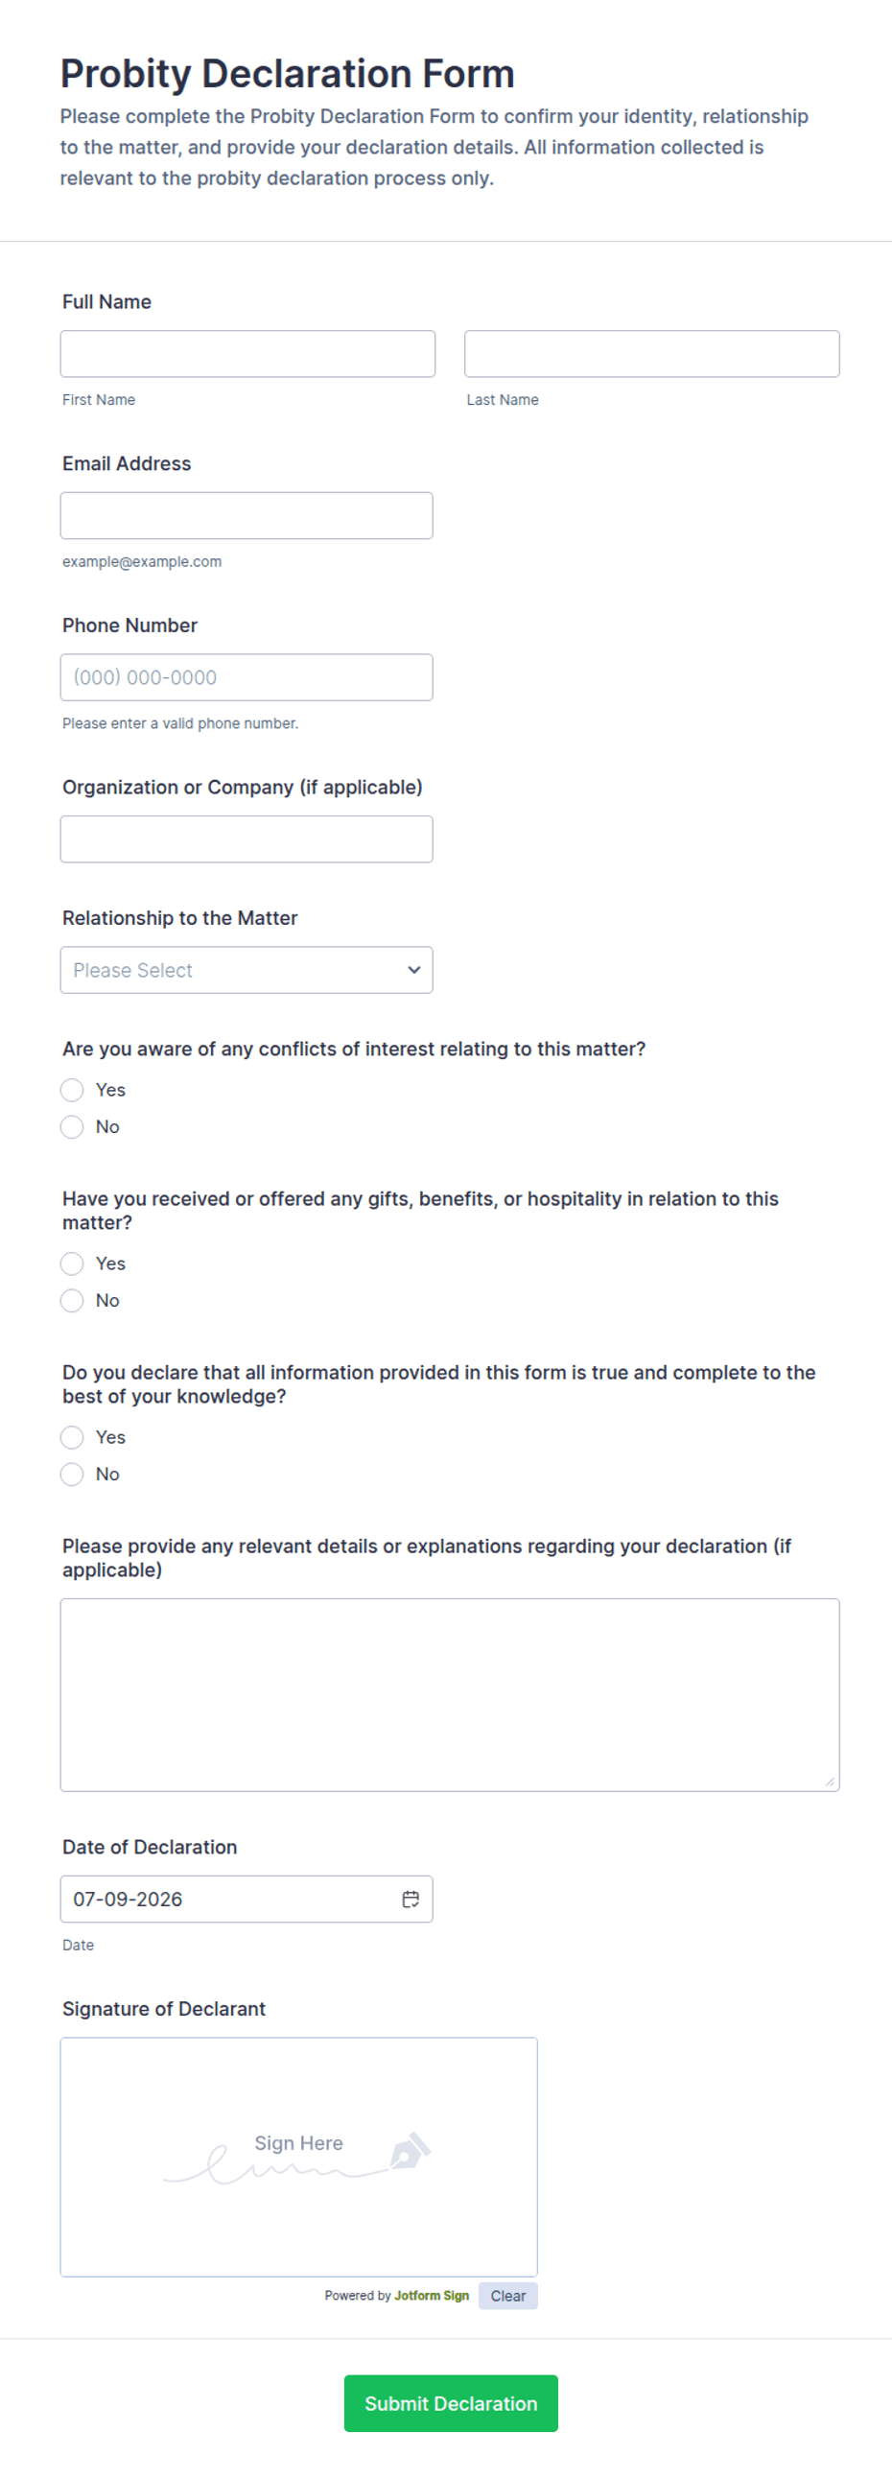Open the Jotform Sign link
The width and height of the screenshot is (892, 2479).
[432, 2296]
